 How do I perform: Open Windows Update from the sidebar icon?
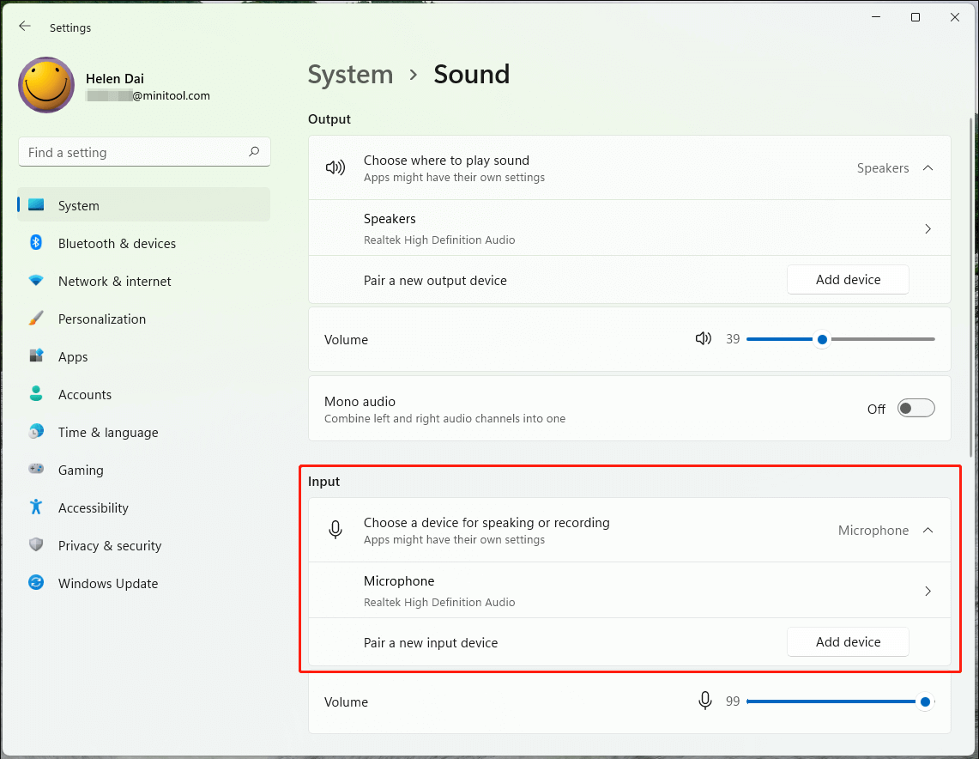(36, 583)
